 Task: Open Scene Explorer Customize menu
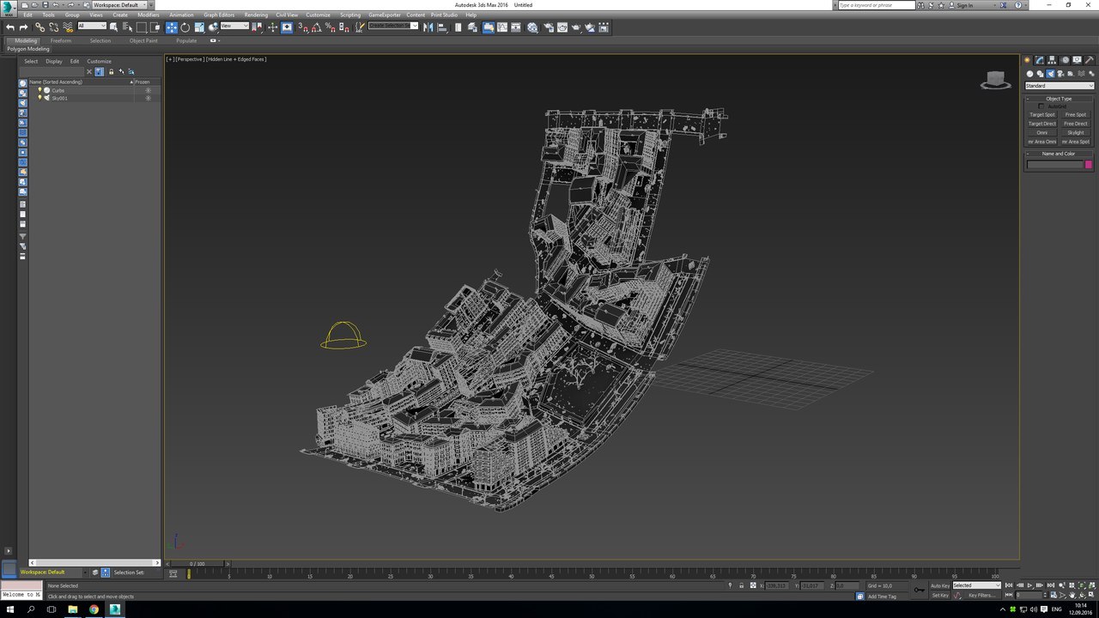pyautogui.click(x=99, y=61)
